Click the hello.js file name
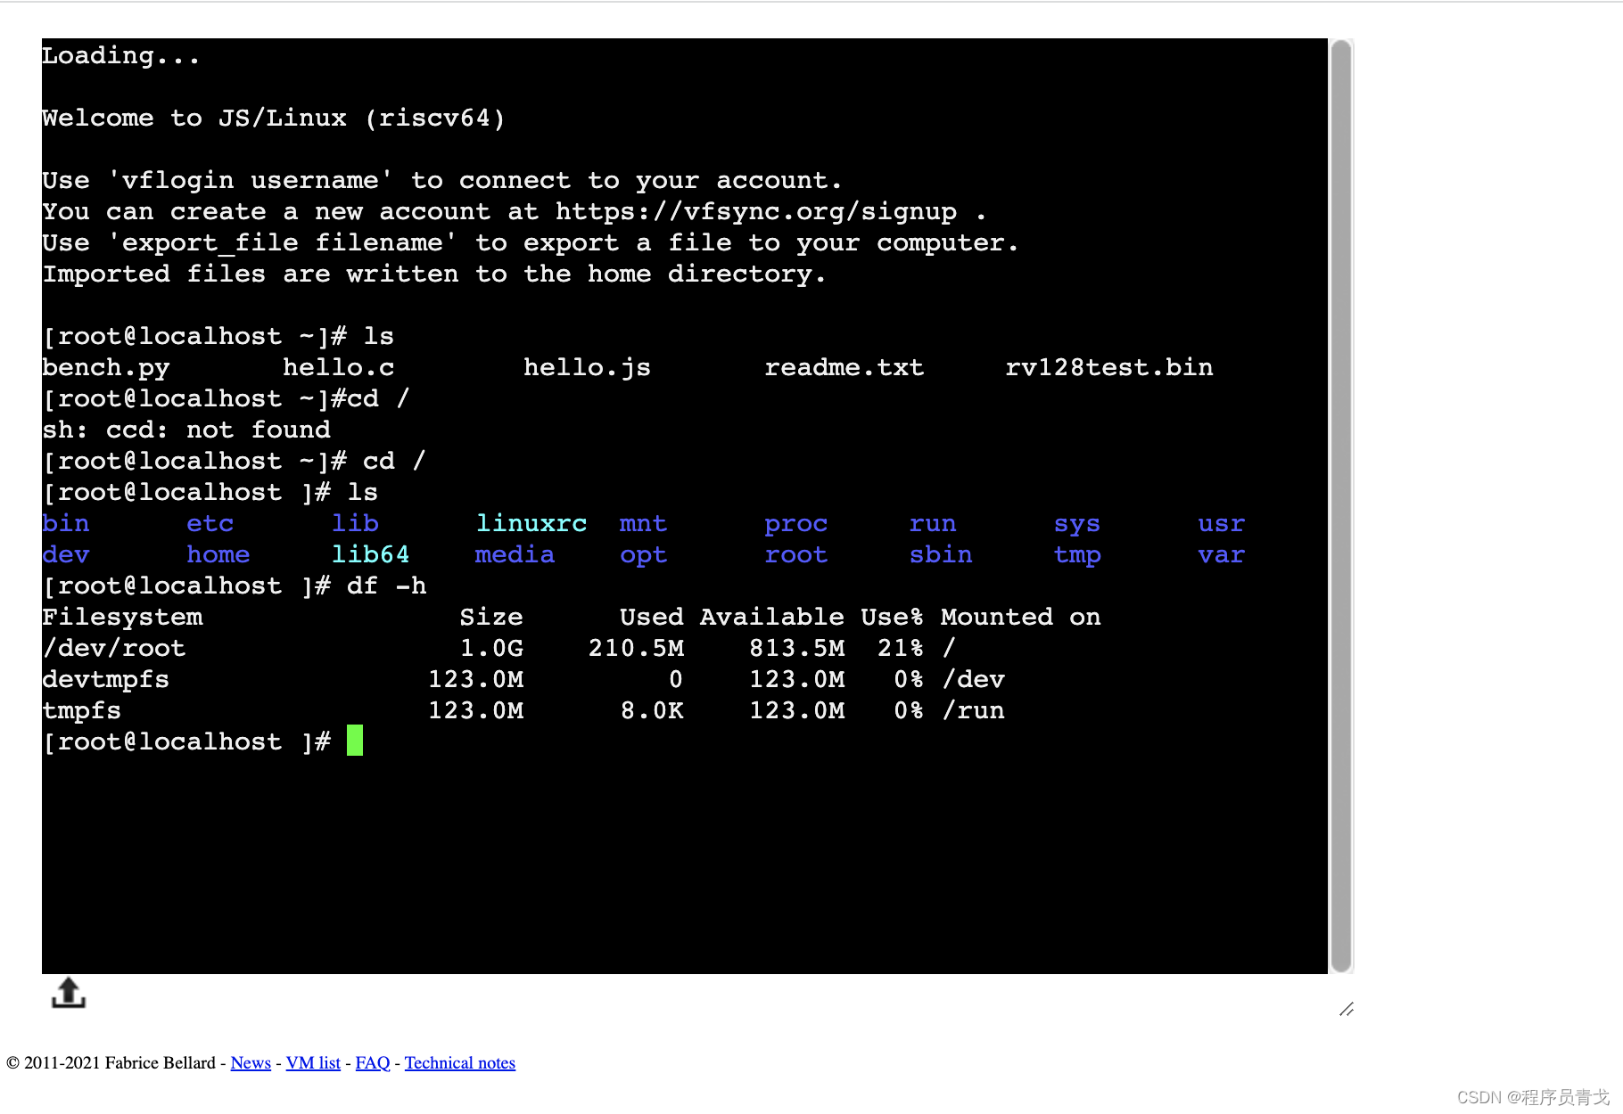The image size is (1623, 1114). click(587, 368)
